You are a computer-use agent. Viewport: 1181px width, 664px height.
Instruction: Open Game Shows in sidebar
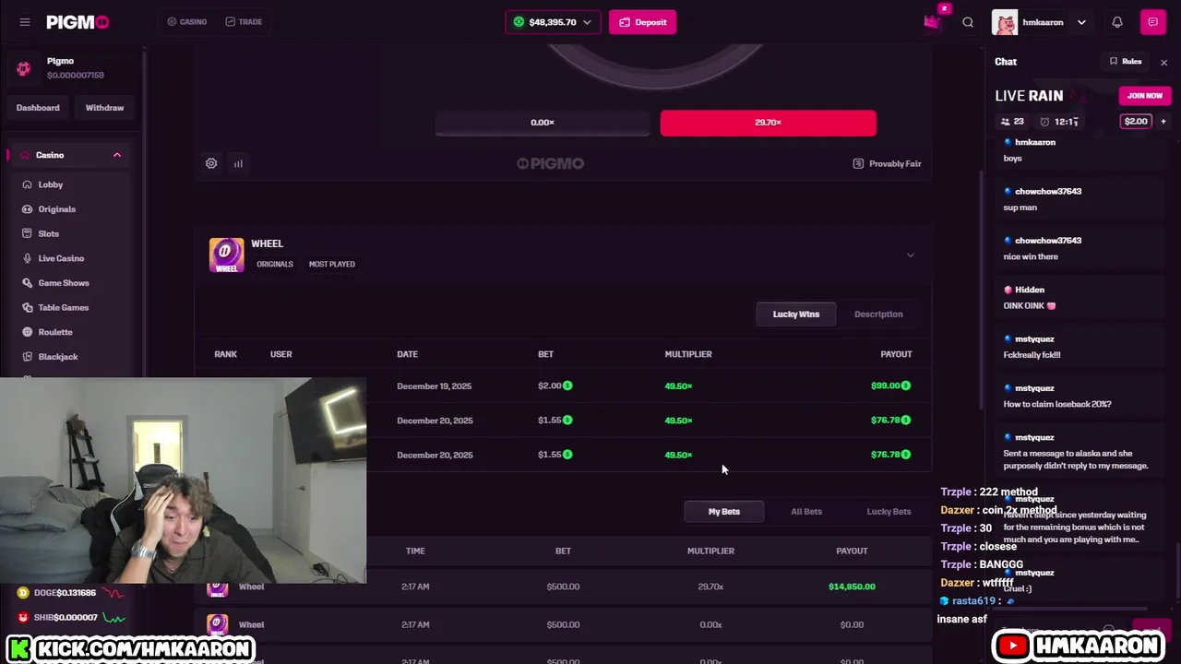pyautogui.click(x=63, y=283)
